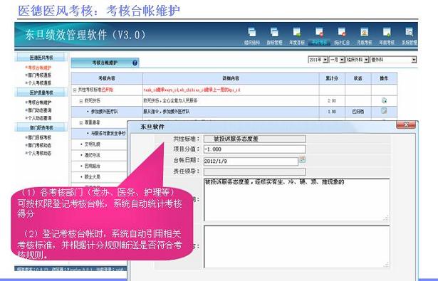
Task: Click the blue help icon on 考核台帐维护 tab
Action: point(135,63)
